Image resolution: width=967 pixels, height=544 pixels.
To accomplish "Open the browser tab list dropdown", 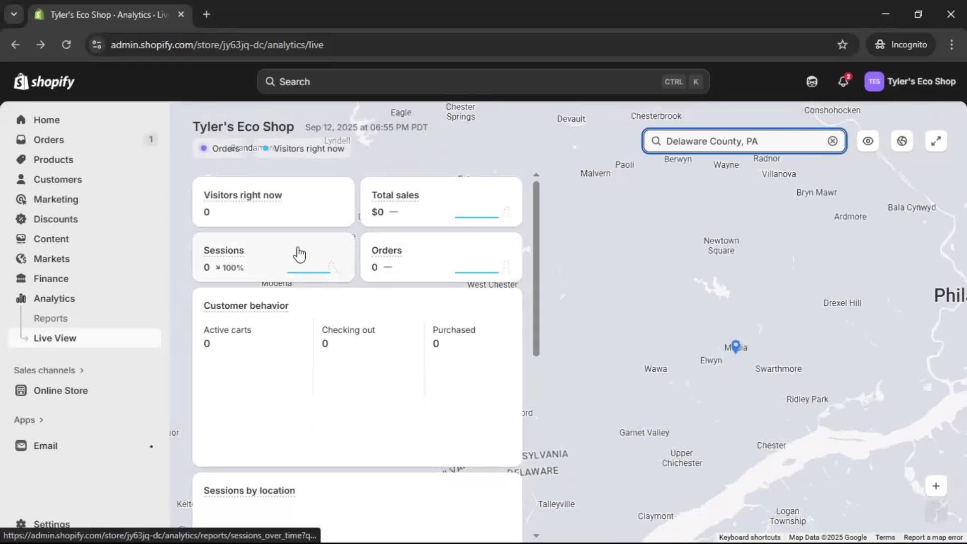I will [x=14, y=14].
